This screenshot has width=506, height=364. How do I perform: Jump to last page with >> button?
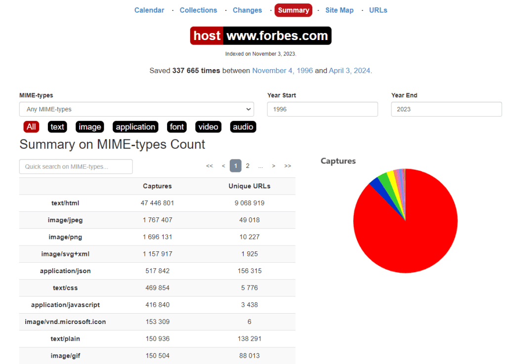288,166
